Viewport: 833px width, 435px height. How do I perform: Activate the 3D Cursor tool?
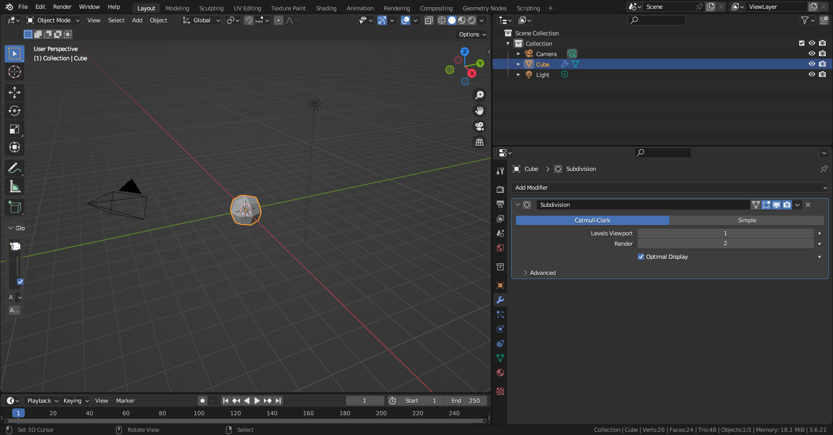pyautogui.click(x=15, y=72)
